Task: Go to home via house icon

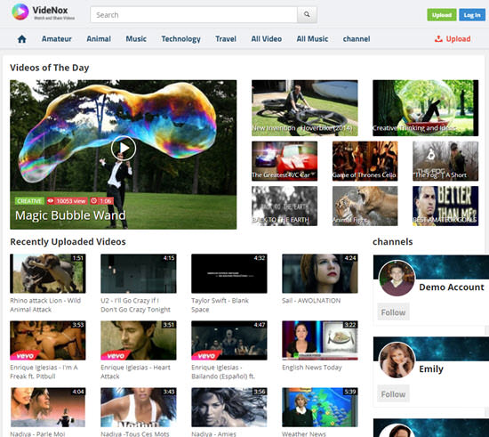Action: coord(22,39)
